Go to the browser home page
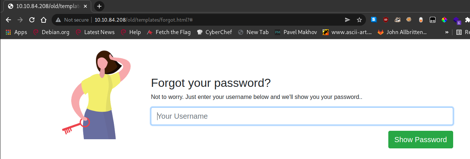 [x=43, y=20]
